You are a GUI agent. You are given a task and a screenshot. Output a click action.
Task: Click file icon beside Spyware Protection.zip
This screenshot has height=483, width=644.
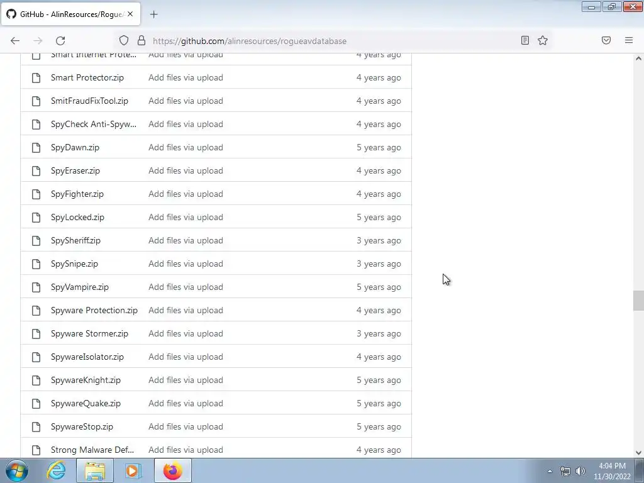(x=36, y=311)
